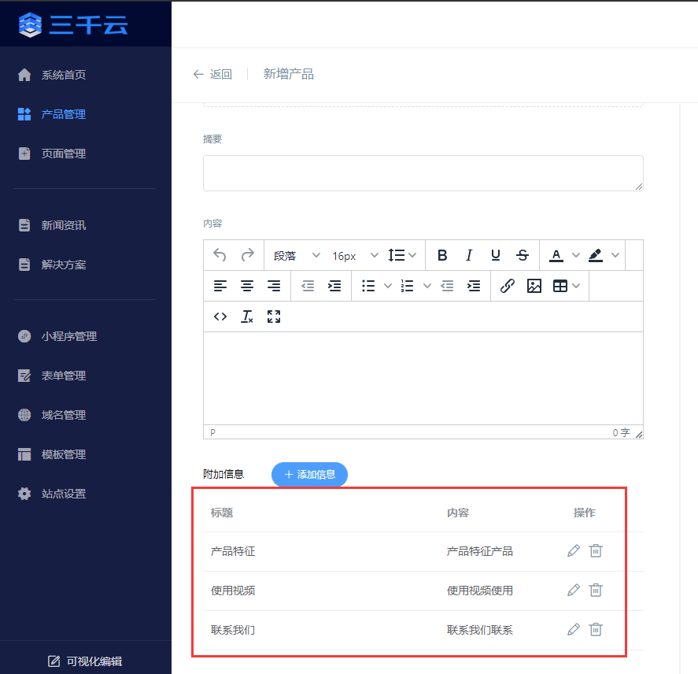
Task: Expand highlight color dropdown arrow
Action: [615, 255]
